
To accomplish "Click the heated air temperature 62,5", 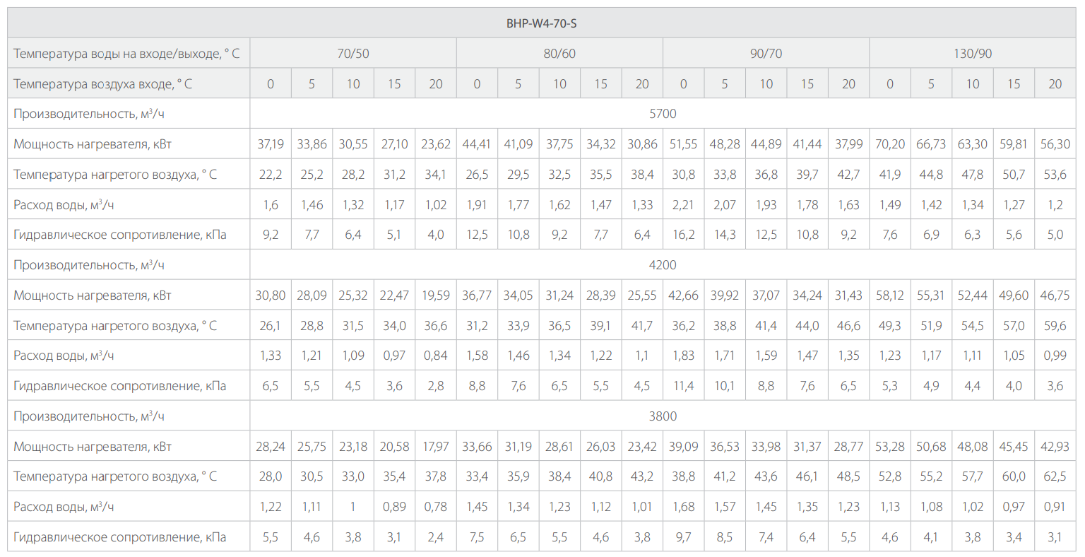I will pos(1055,476).
